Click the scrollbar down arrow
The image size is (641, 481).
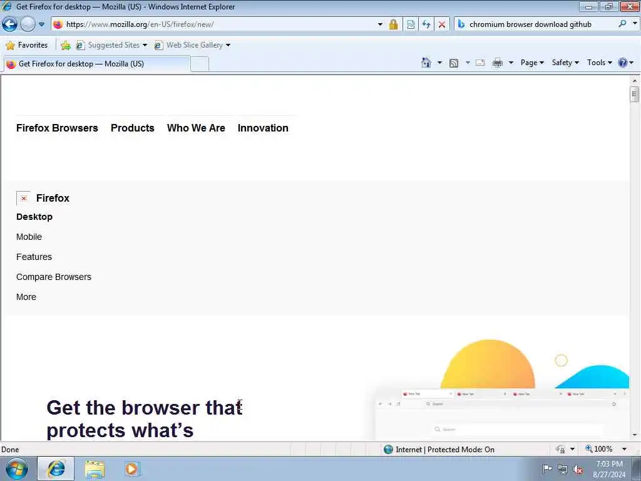[x=635, y=435]
